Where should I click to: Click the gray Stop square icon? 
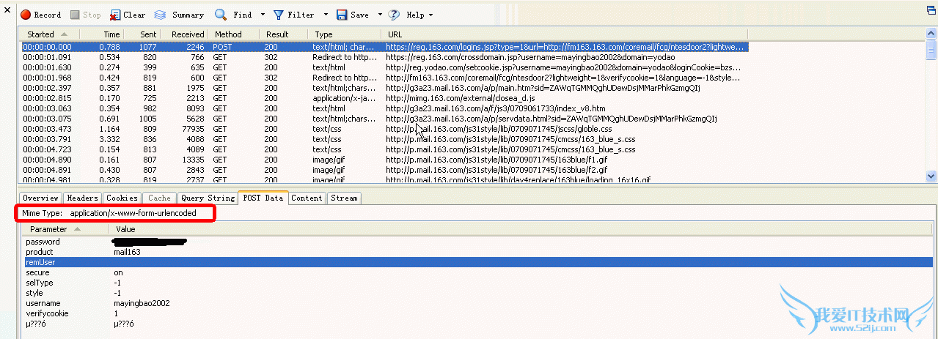click(76, 15)
